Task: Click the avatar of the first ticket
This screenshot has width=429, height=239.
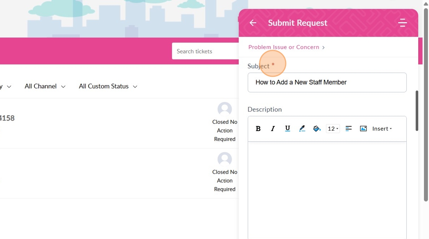Action: (224, 109)
